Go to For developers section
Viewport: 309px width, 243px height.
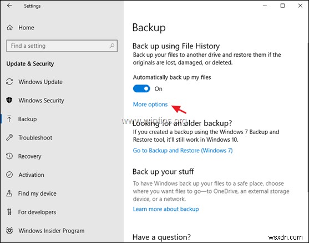click(37, 212)
